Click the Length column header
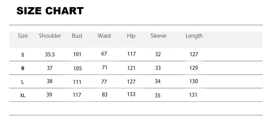272x127 pixels. (194, 36)
